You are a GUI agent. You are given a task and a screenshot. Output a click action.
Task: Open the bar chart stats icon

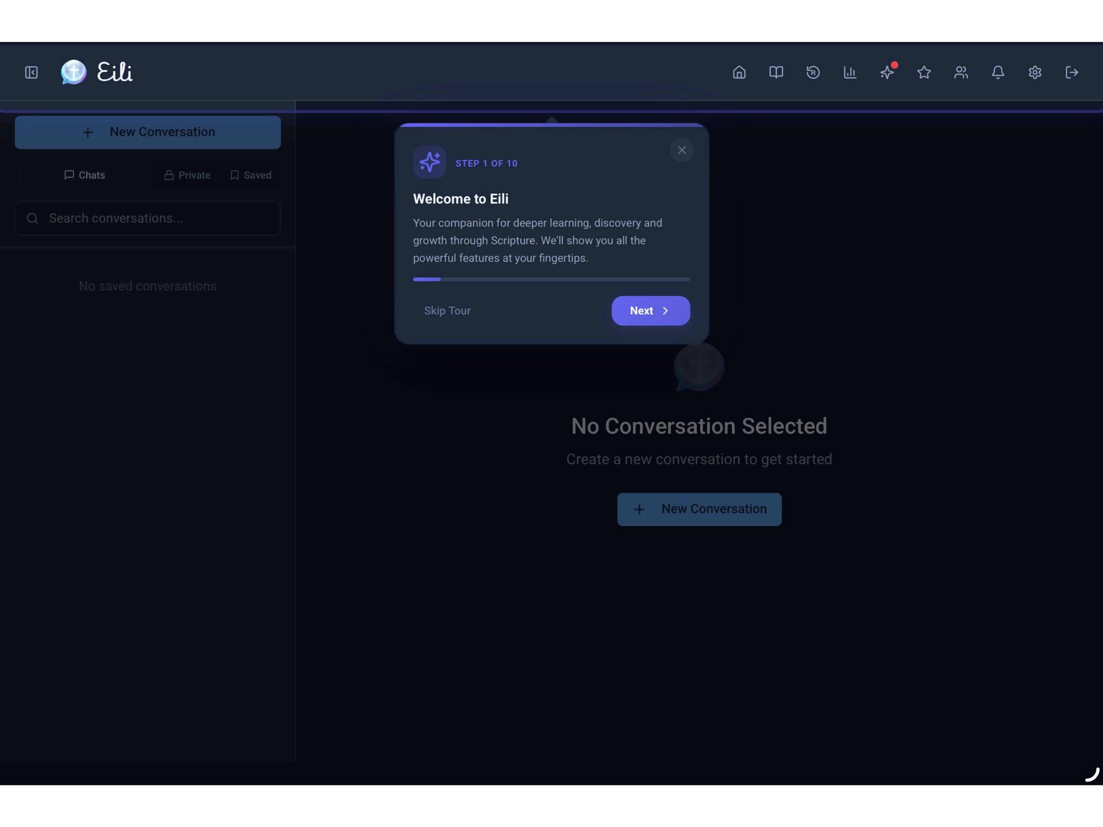[x=850, y=73]
